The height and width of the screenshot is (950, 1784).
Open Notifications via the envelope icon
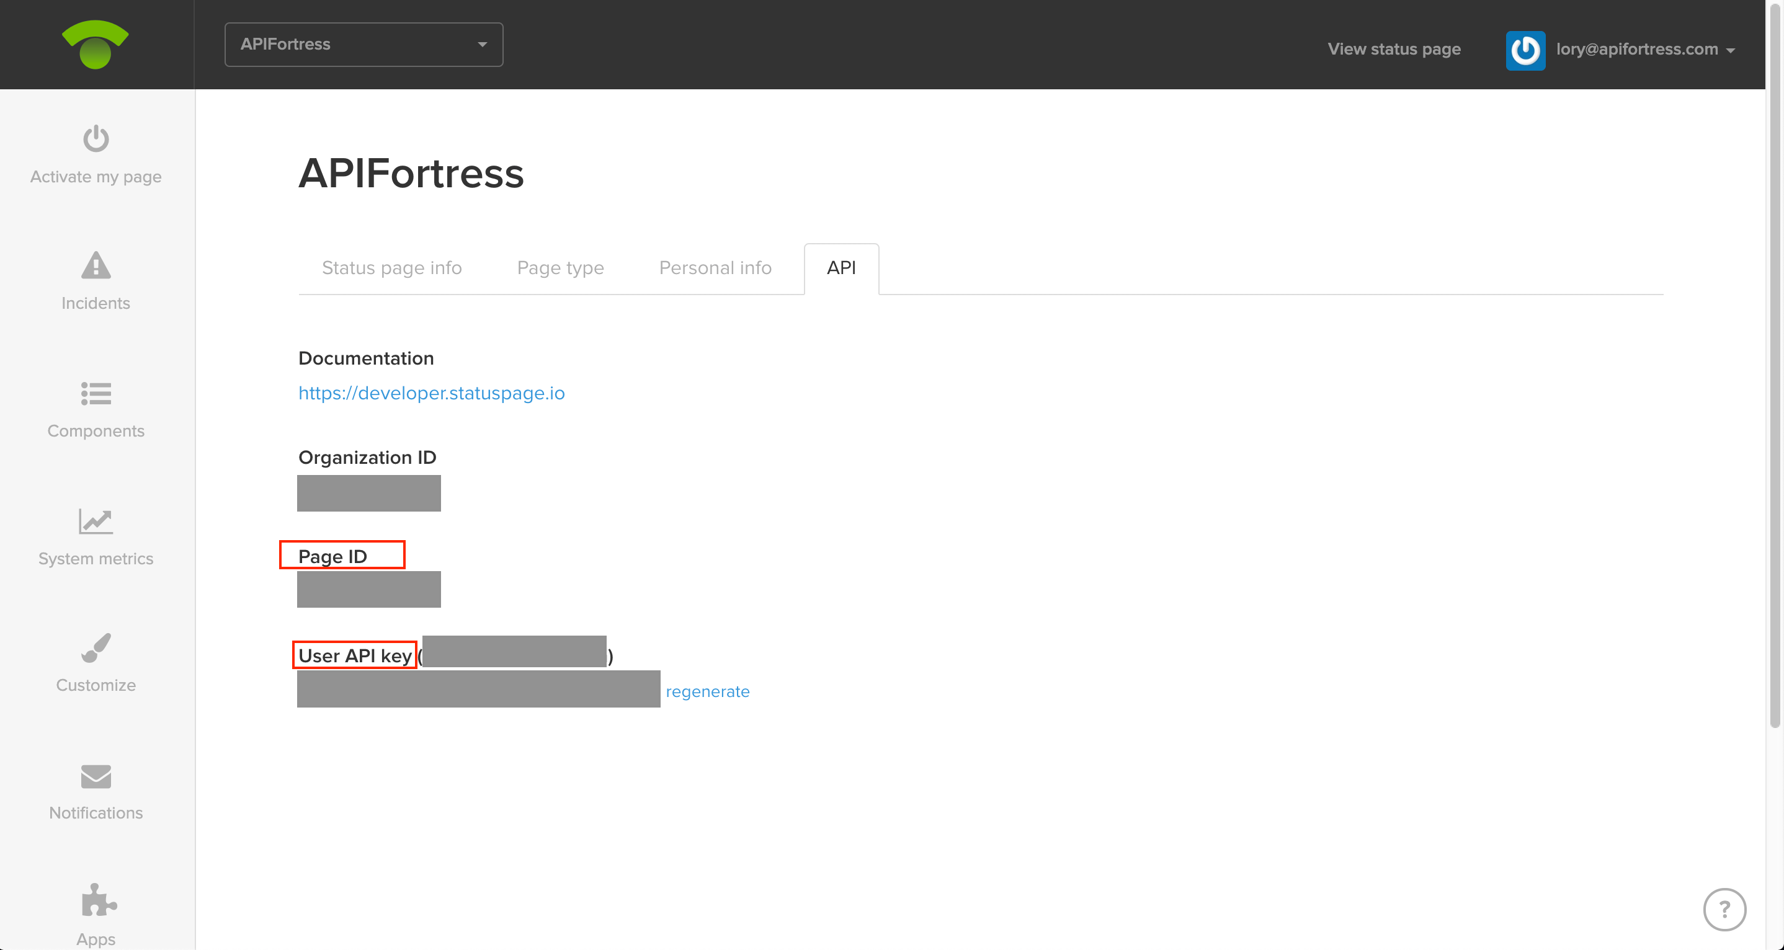pos(96,776)
